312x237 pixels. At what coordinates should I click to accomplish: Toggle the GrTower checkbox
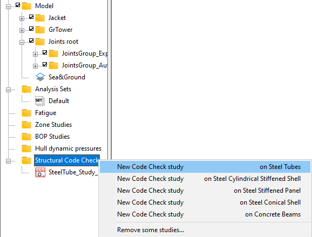click(x=31, y=29)
